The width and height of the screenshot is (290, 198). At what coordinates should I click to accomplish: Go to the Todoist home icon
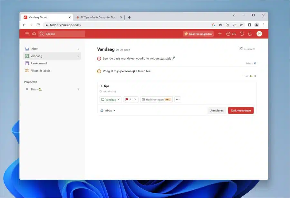pyautogui.click(x=34, y=34)
